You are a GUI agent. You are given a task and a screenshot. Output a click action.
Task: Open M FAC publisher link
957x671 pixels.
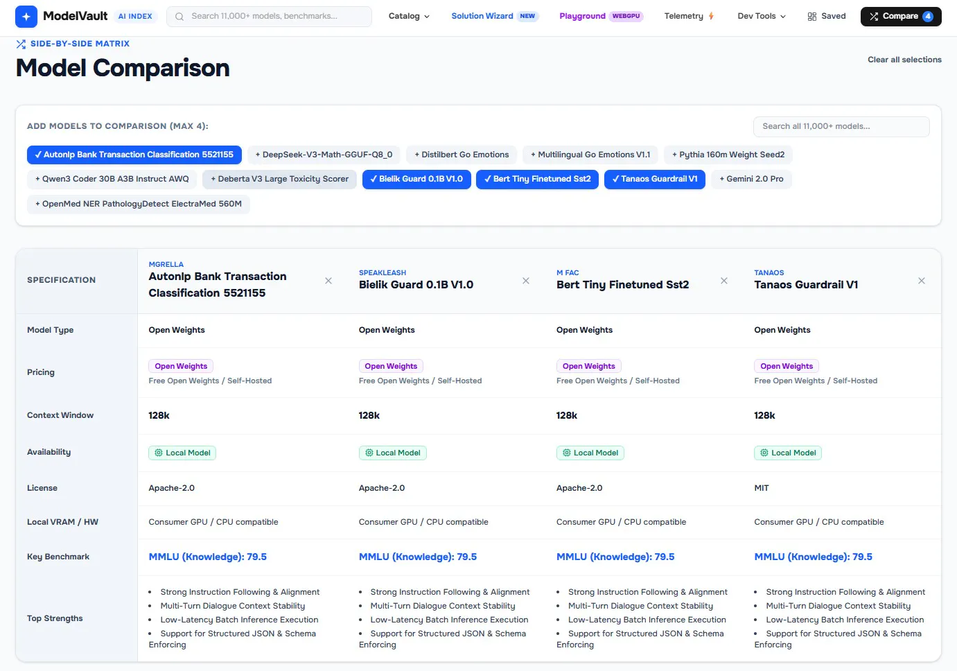coord(568,272)
